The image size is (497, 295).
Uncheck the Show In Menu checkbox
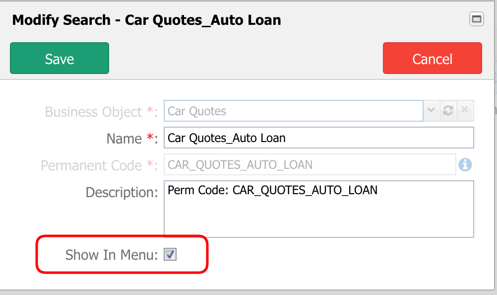pos(170,254)
